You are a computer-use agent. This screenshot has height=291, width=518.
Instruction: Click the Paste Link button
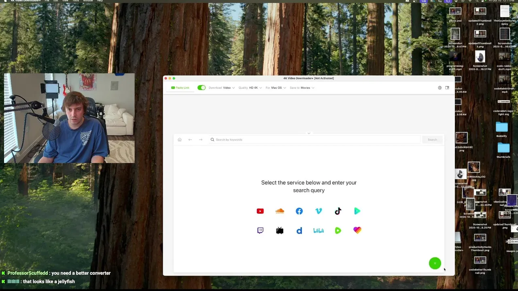click(180, 88)
